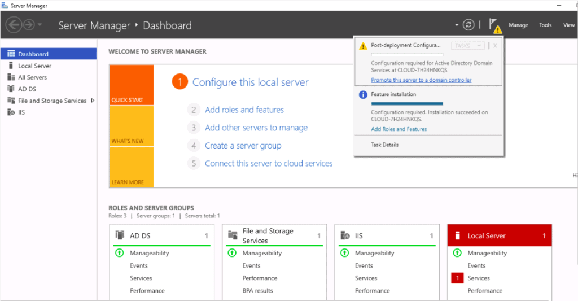The width and height of the screenshot is (578, 301).
Task: Click the notifications flag with warning
Action: tap(495, 26)
